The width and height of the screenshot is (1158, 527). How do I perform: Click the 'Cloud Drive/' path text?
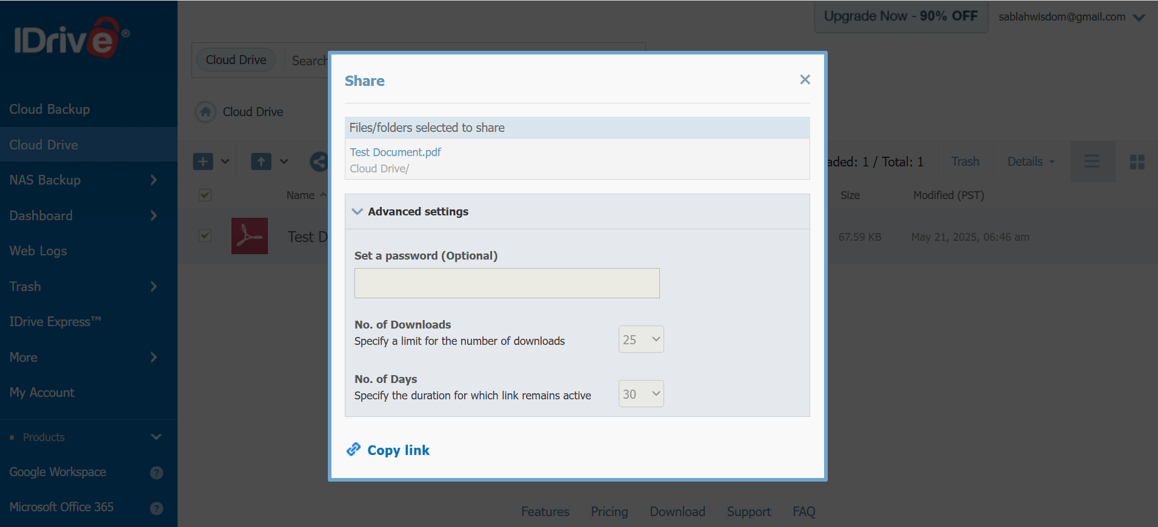379,169
